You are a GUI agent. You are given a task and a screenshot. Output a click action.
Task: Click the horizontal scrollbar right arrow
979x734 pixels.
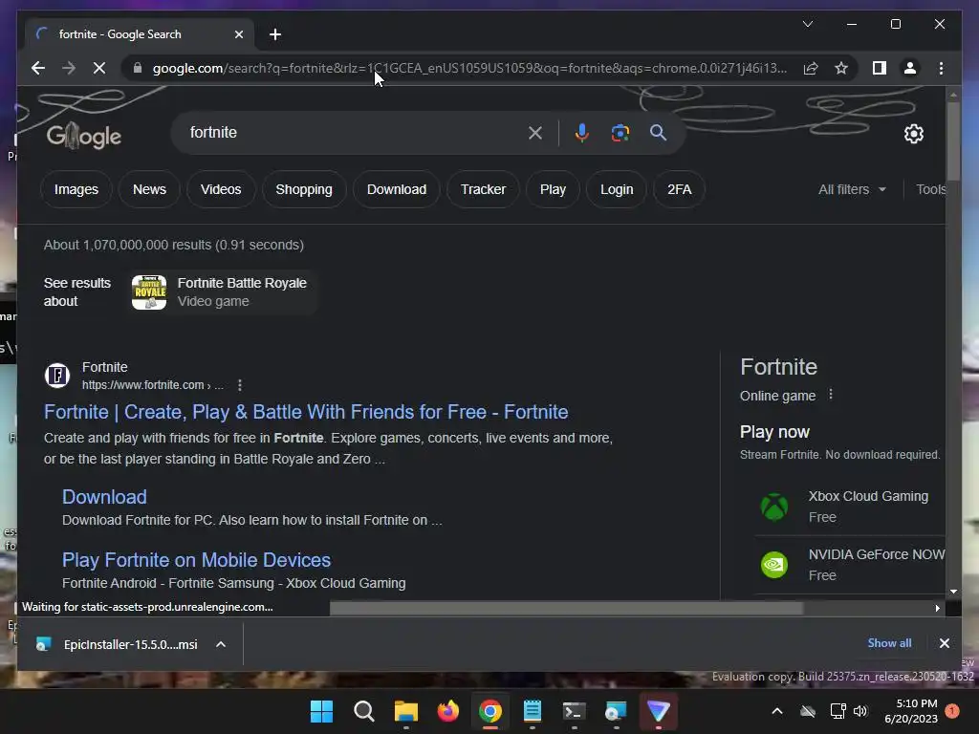[x=937, y=608]
